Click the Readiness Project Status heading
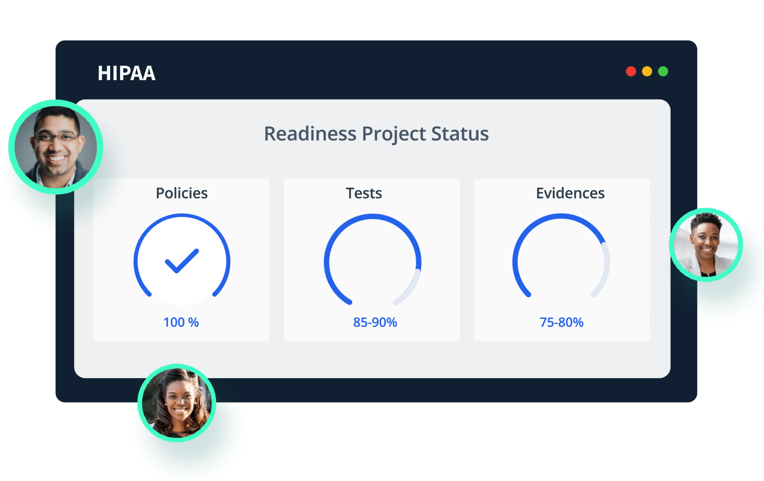Screen dimensions: 764x481 376,134
